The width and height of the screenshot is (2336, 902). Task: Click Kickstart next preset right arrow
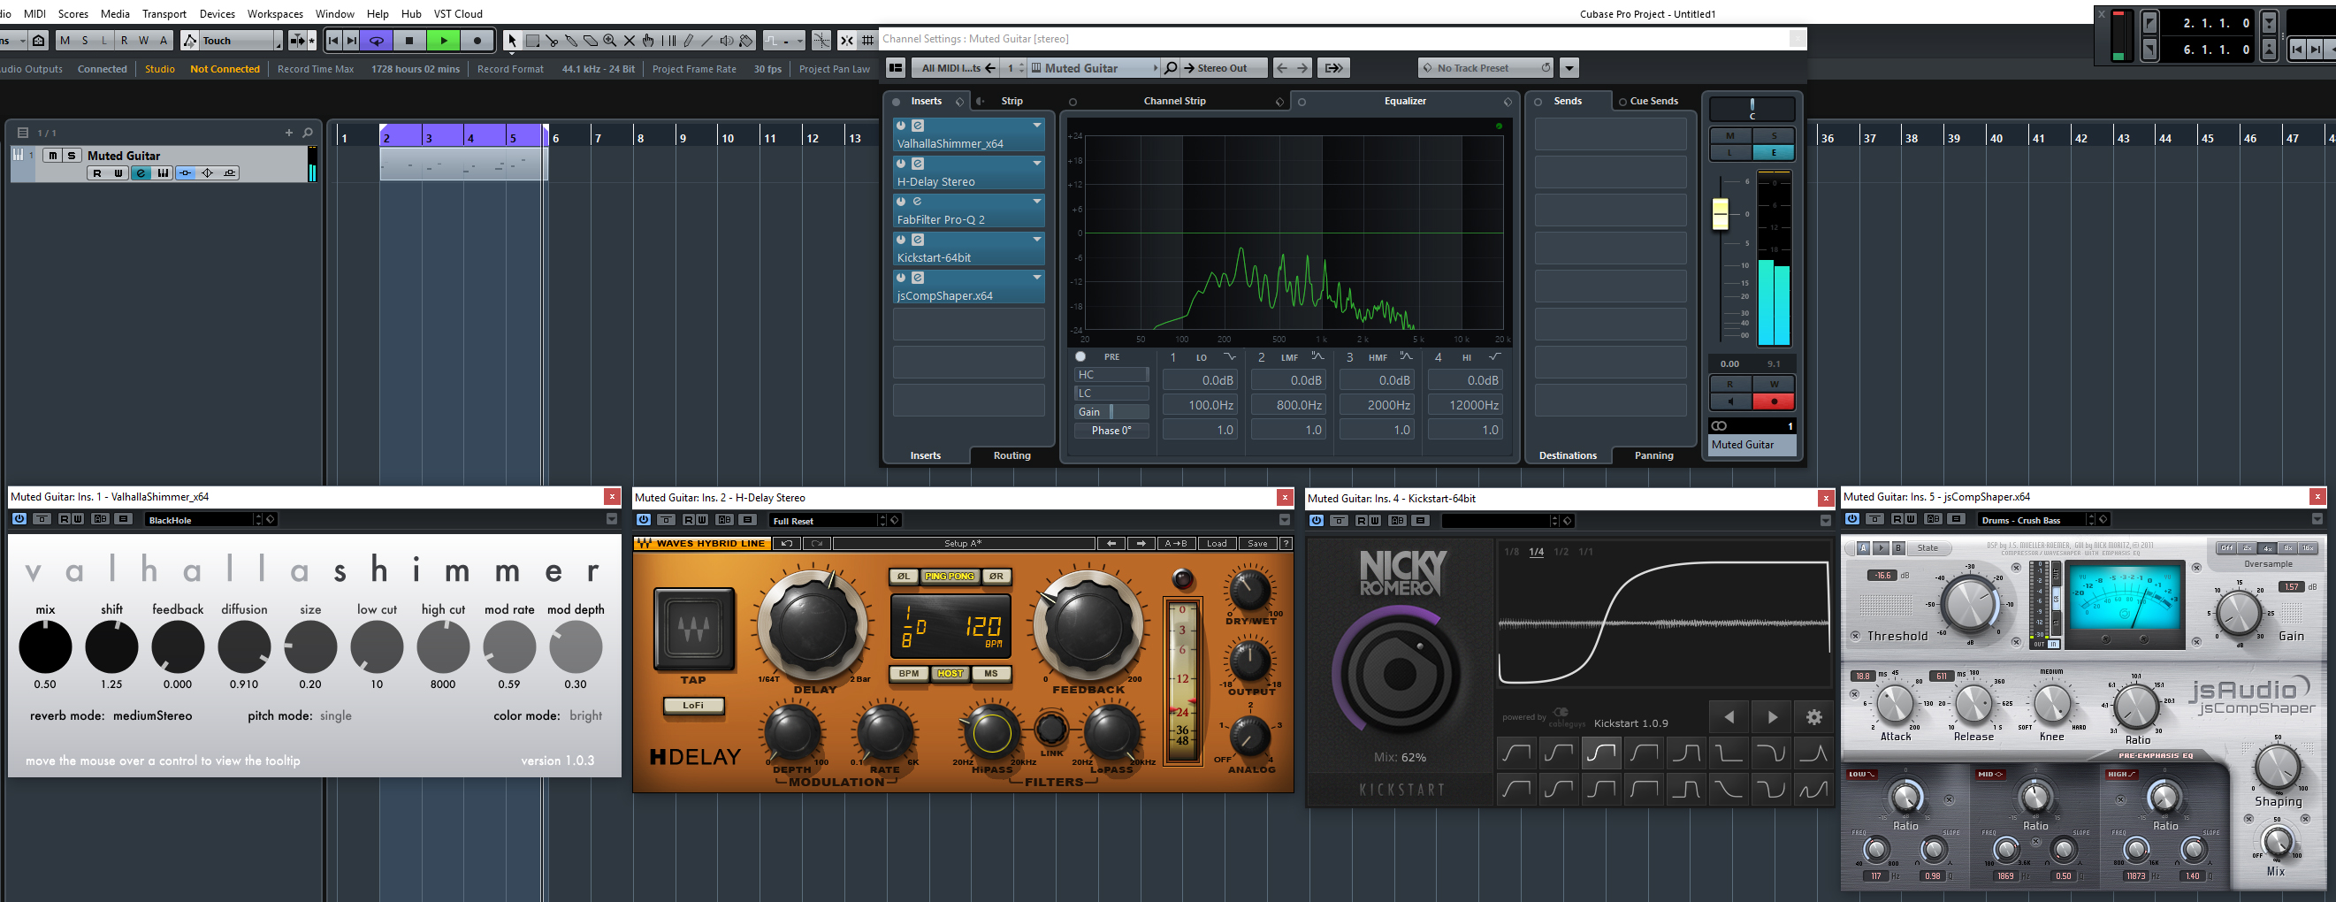click(x=1772, y=717)
